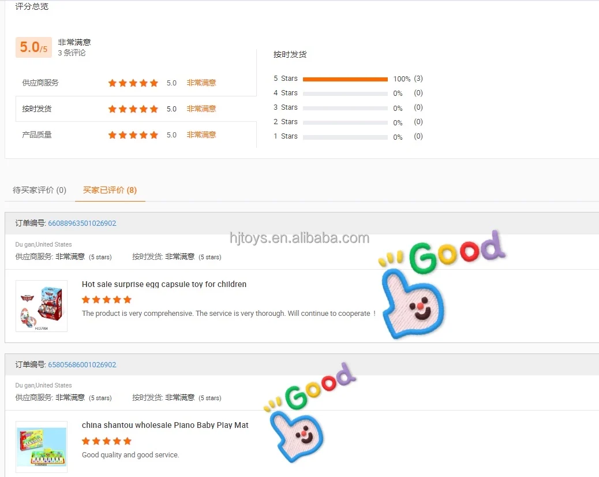Click the Piano Baby Play Mat thumbnail
Screen dimensions: 599x477
(x=42, y=447)
